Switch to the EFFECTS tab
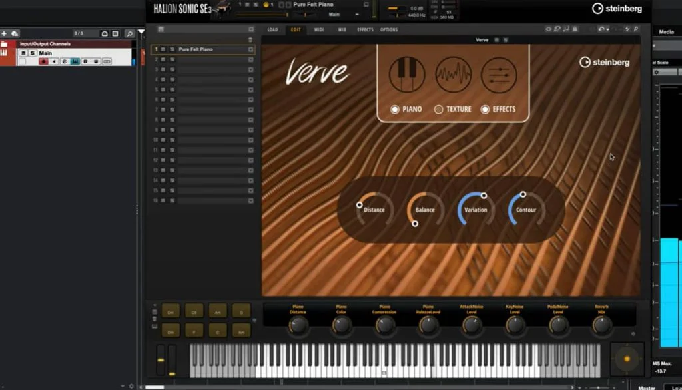Screen dimensions: 682x390 point(365,29)
